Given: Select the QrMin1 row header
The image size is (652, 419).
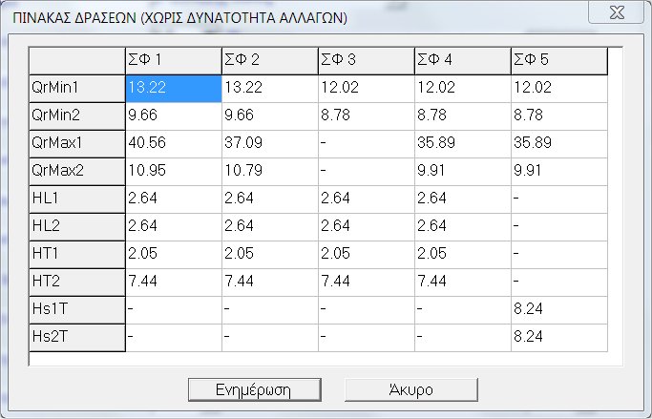Looking at the screenshot, I should click(x=77, y=88).
